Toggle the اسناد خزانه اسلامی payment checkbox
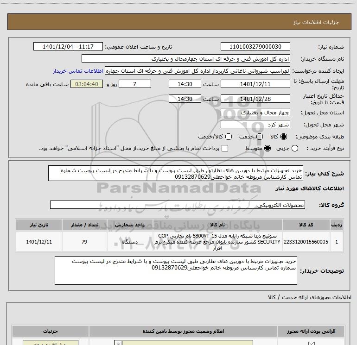 click(x=225, y=148)
